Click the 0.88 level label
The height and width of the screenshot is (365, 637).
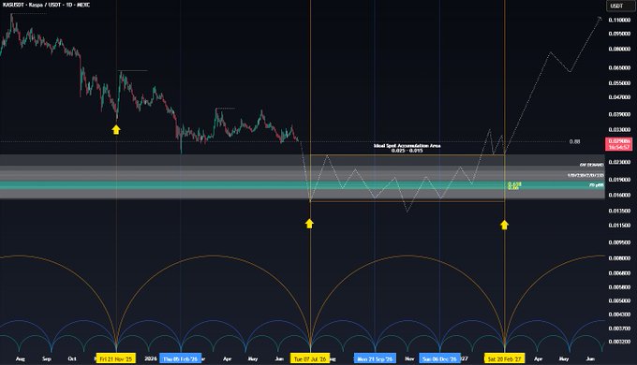pyautogui.click(x=574, y=141)
